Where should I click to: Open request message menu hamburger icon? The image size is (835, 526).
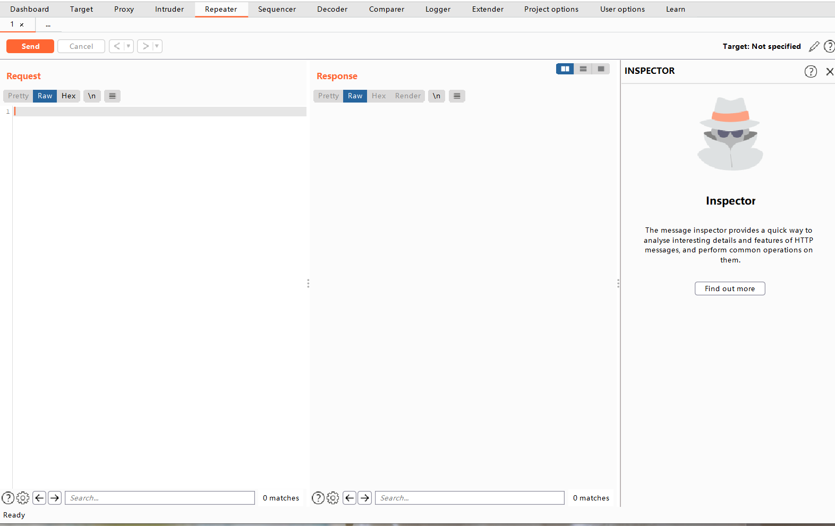coord(112,96)
